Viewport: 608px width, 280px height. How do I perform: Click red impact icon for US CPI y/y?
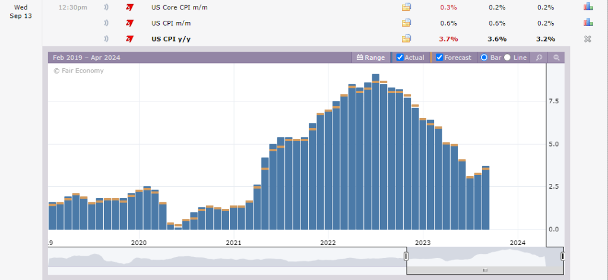[129, 39]
